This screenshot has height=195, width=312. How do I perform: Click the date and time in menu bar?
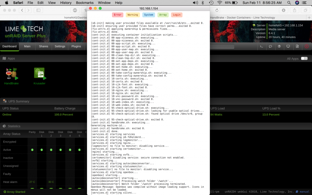262,2
